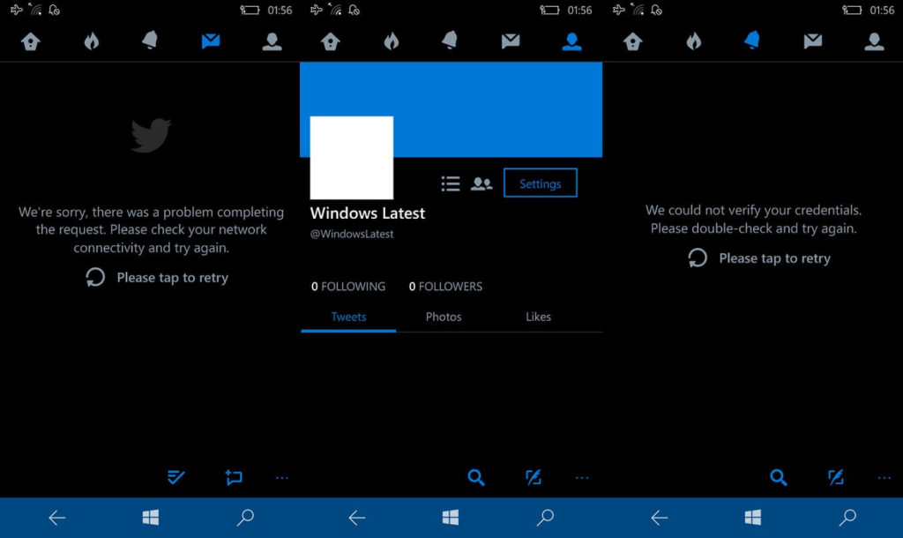903x538 pixels.
Task: Select the Tweets tab
Action: pos(348,317)
